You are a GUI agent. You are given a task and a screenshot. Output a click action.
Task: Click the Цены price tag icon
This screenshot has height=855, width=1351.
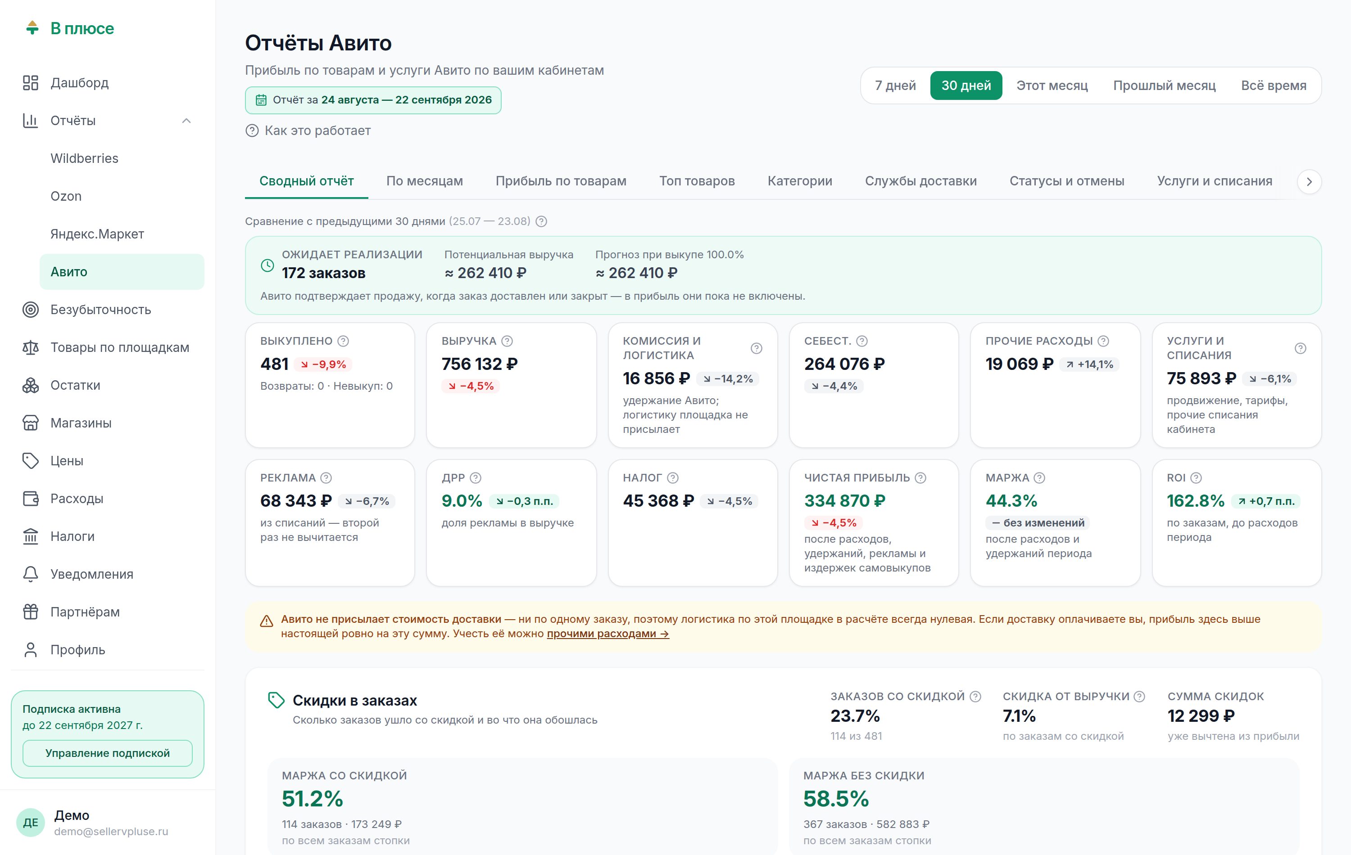(x=30, y=461)
